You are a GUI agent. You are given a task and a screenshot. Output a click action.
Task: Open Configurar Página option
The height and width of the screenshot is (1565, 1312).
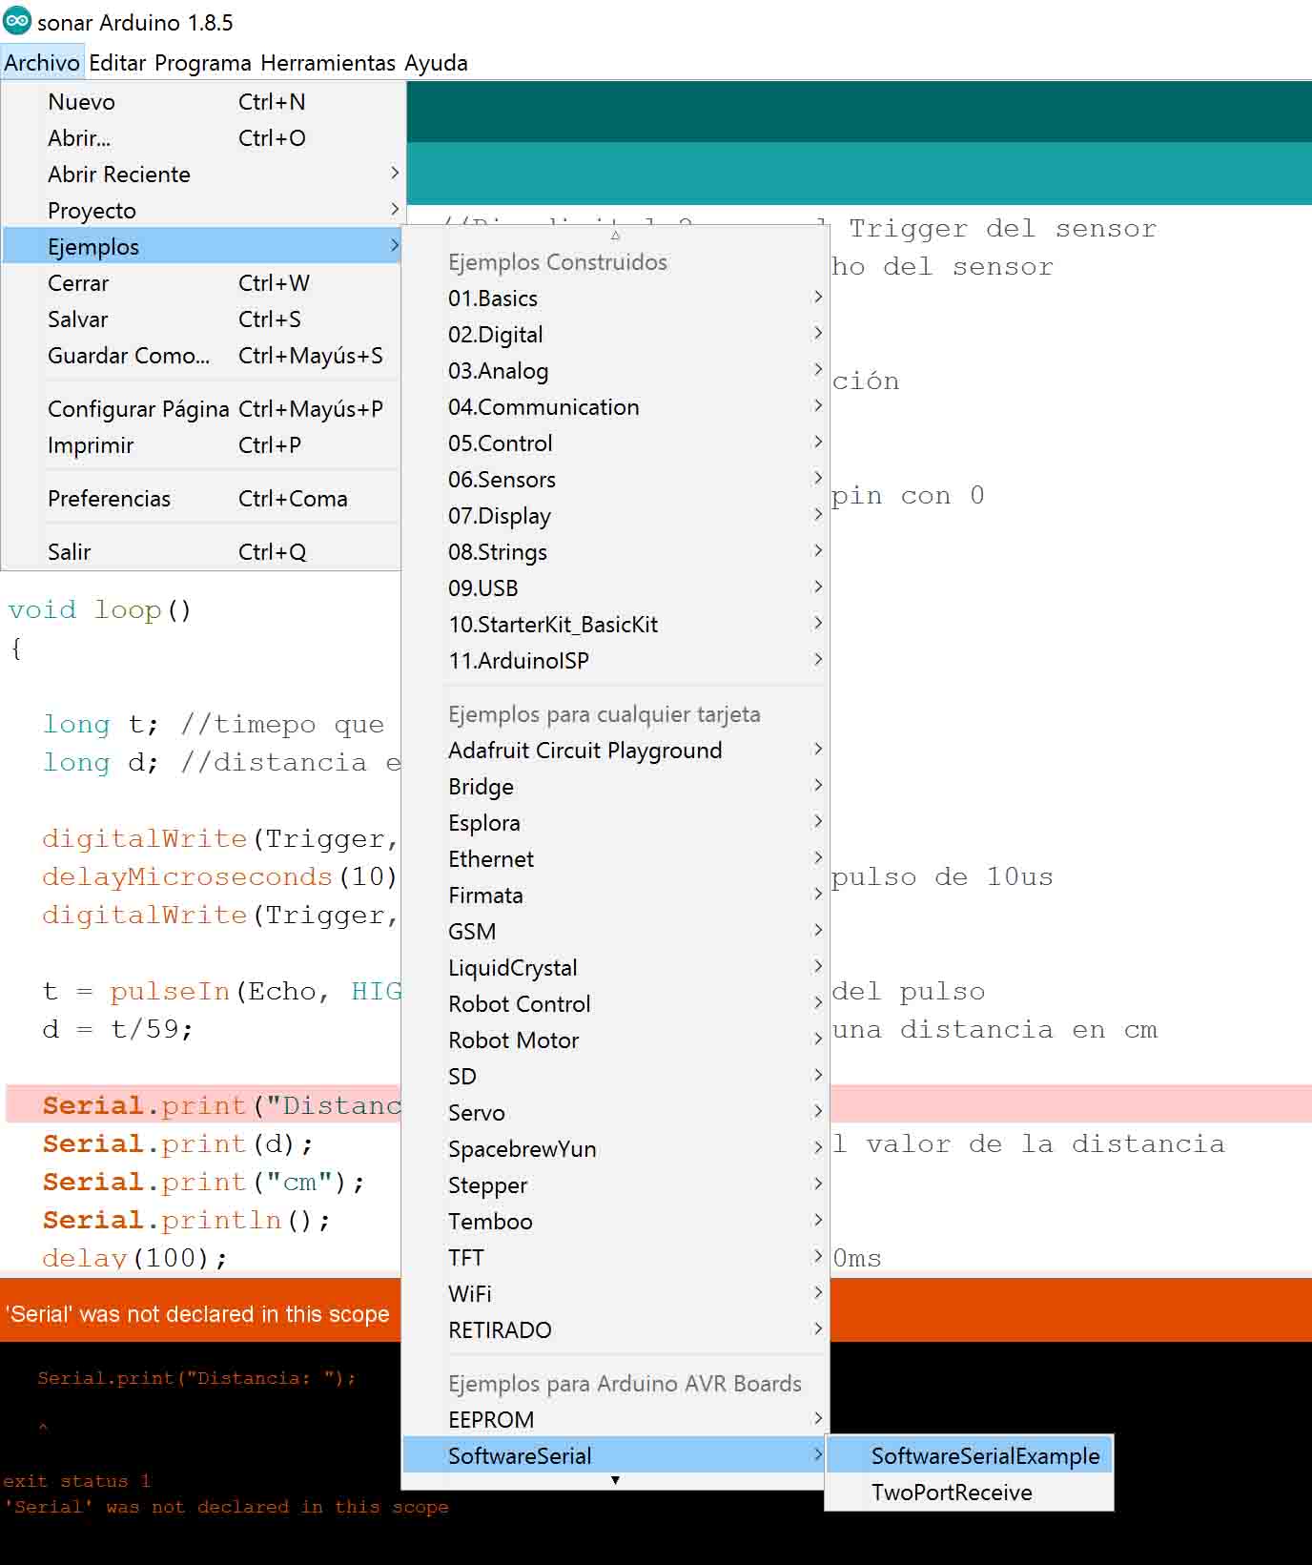click(202, 409)
